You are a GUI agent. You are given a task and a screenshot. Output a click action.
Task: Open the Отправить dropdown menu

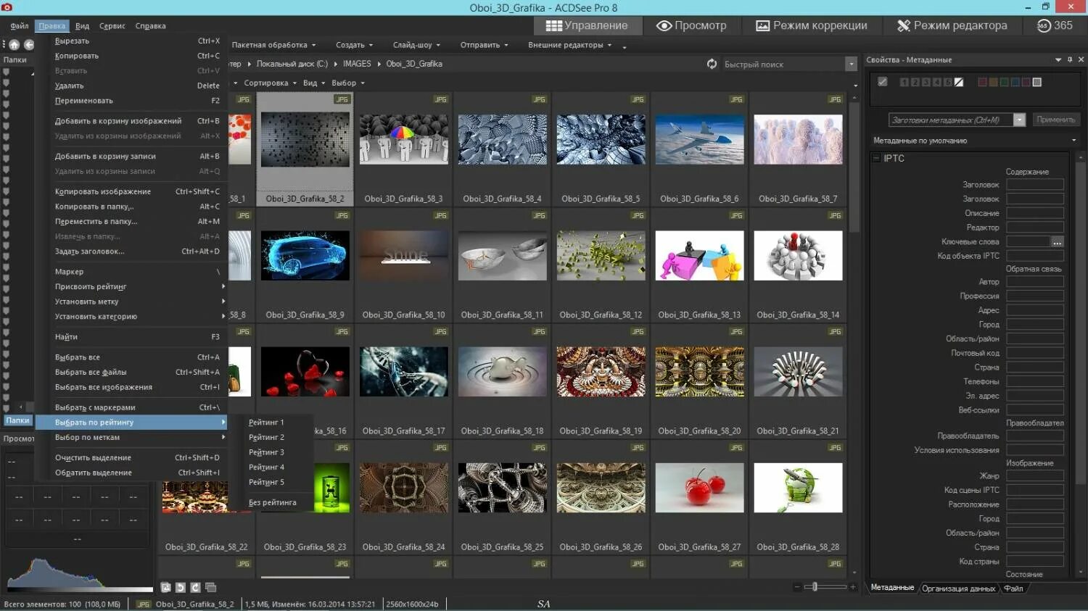(x=484, y=45)
